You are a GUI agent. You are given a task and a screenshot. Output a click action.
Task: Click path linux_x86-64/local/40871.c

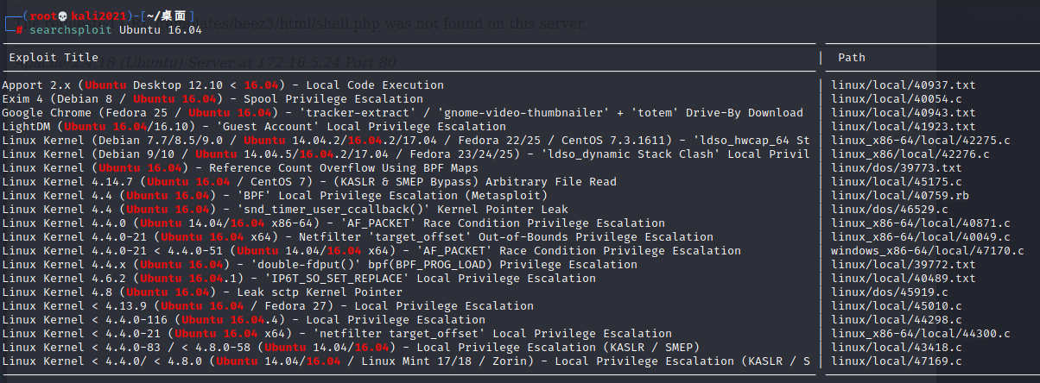click(x=921, y=223)
